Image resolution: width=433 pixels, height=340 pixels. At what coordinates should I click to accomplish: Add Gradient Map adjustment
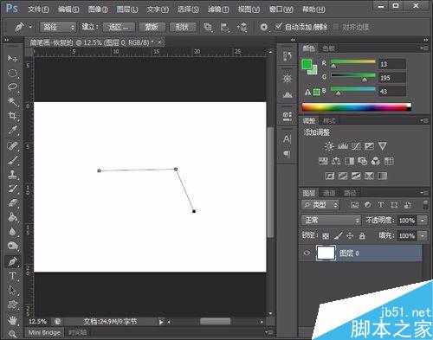point(383,176)
